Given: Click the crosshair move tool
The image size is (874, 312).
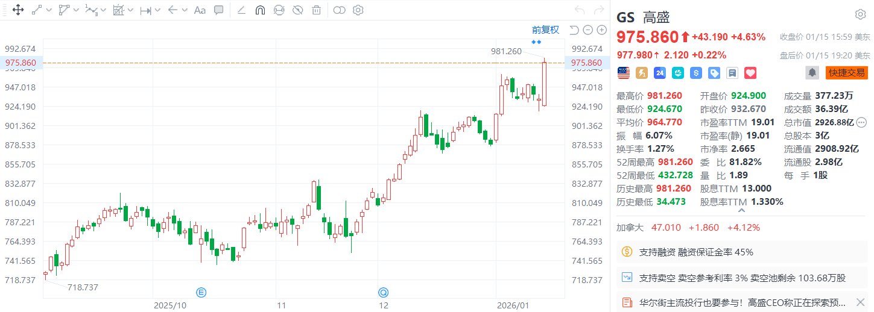Looking at the screenshot, I should click(x=17, y=10).
